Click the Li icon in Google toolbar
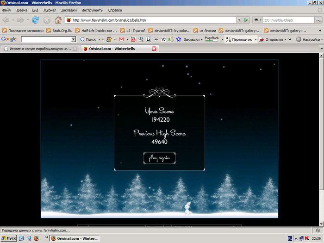 (149, 39)
